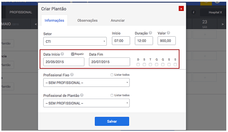The image size is (228, 132).
Task: Click the Data Início date field
Action: [x=64, y=62]
